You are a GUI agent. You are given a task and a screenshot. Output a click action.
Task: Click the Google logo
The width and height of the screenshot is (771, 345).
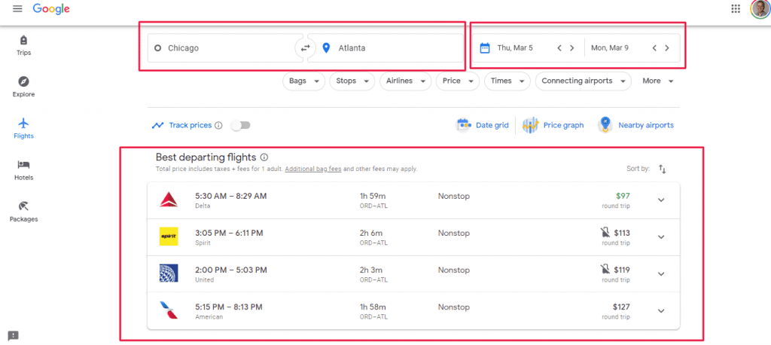click(51, 9)
